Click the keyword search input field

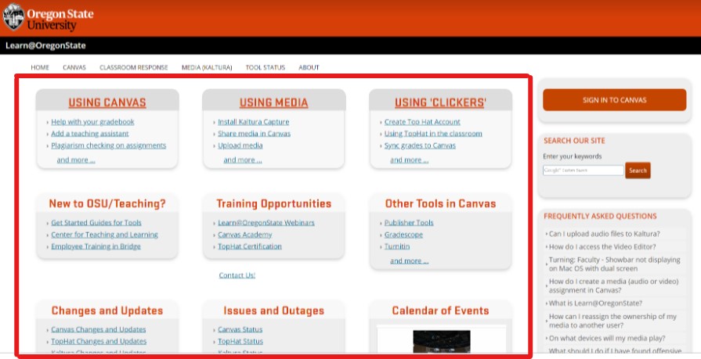coord(583,171)
